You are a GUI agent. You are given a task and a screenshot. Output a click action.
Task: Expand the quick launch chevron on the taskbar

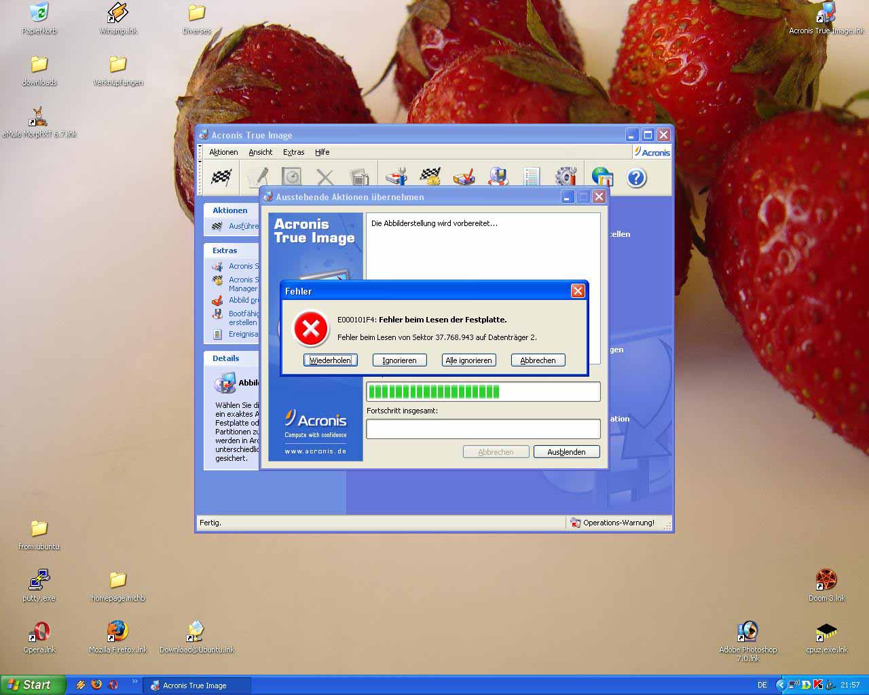click(x=134, y=681)
